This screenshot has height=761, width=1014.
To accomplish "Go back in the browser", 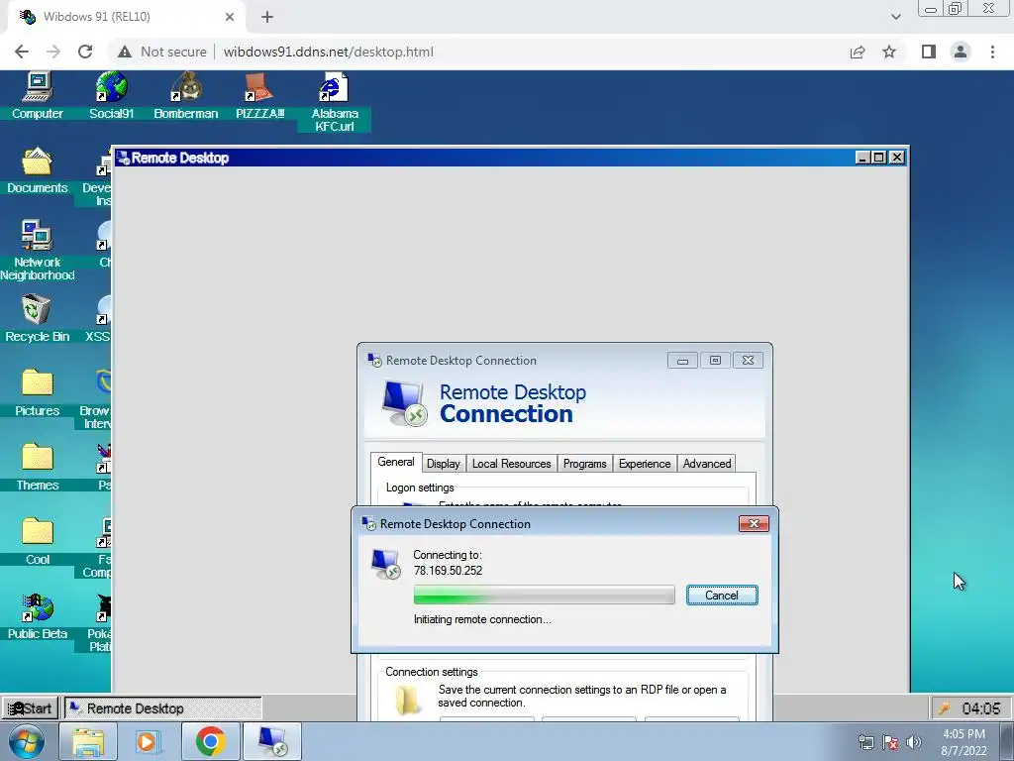I will [x=22, y=52].
